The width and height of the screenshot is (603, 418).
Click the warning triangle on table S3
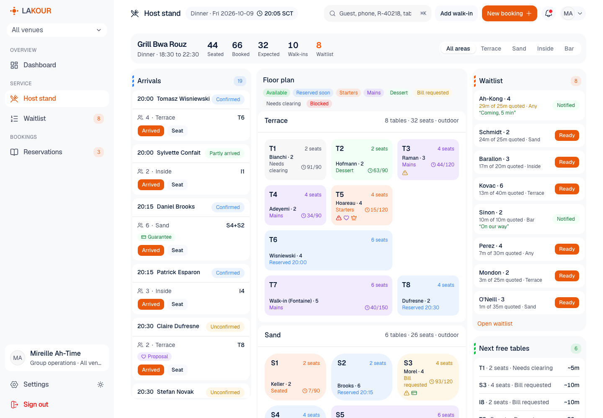click(x=407, y=393)
